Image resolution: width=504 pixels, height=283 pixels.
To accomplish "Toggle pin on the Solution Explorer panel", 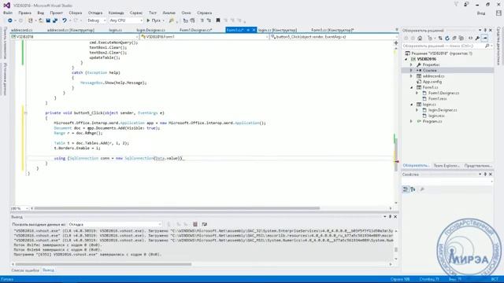I will (x=485, y=30).
